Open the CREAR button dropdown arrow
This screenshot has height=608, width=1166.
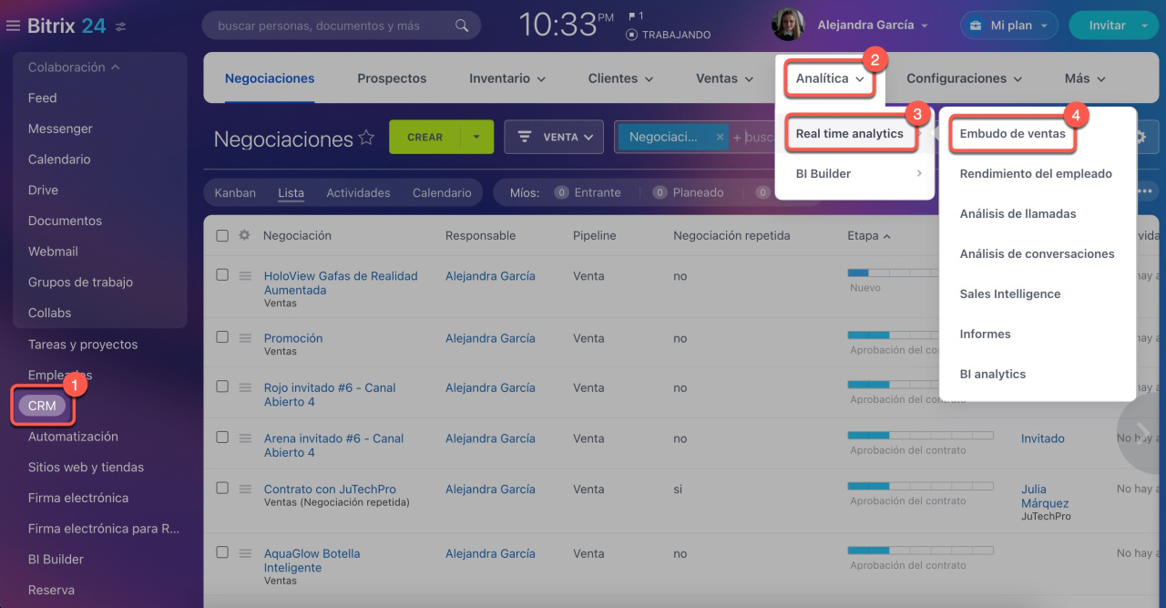[476, 138]
